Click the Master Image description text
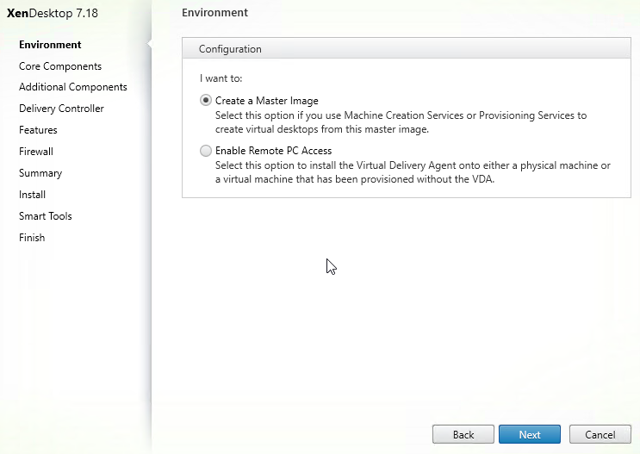Screen dimensions: 640x454 point(401,122)
